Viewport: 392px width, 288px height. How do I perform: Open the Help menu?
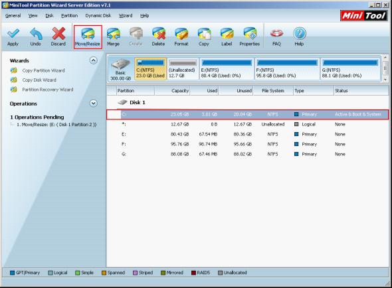[x=144, y=16]
